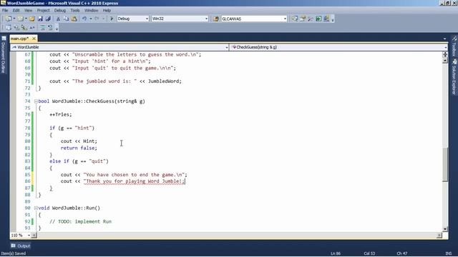Click the Add New Item toolbar icon

21,19
